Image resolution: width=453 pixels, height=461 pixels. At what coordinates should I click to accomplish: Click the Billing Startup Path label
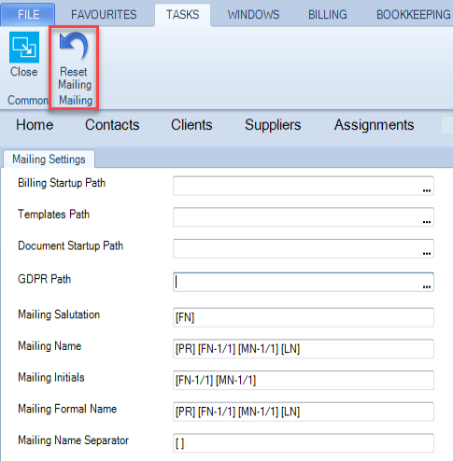point(62,183)
